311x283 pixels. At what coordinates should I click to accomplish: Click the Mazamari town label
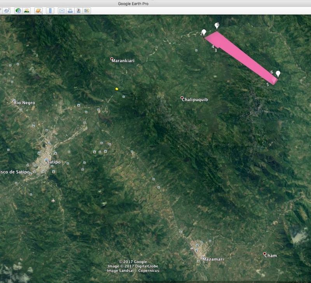click(x=213, y=259)
